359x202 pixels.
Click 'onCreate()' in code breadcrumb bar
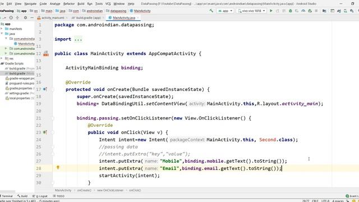click(84, 190)
